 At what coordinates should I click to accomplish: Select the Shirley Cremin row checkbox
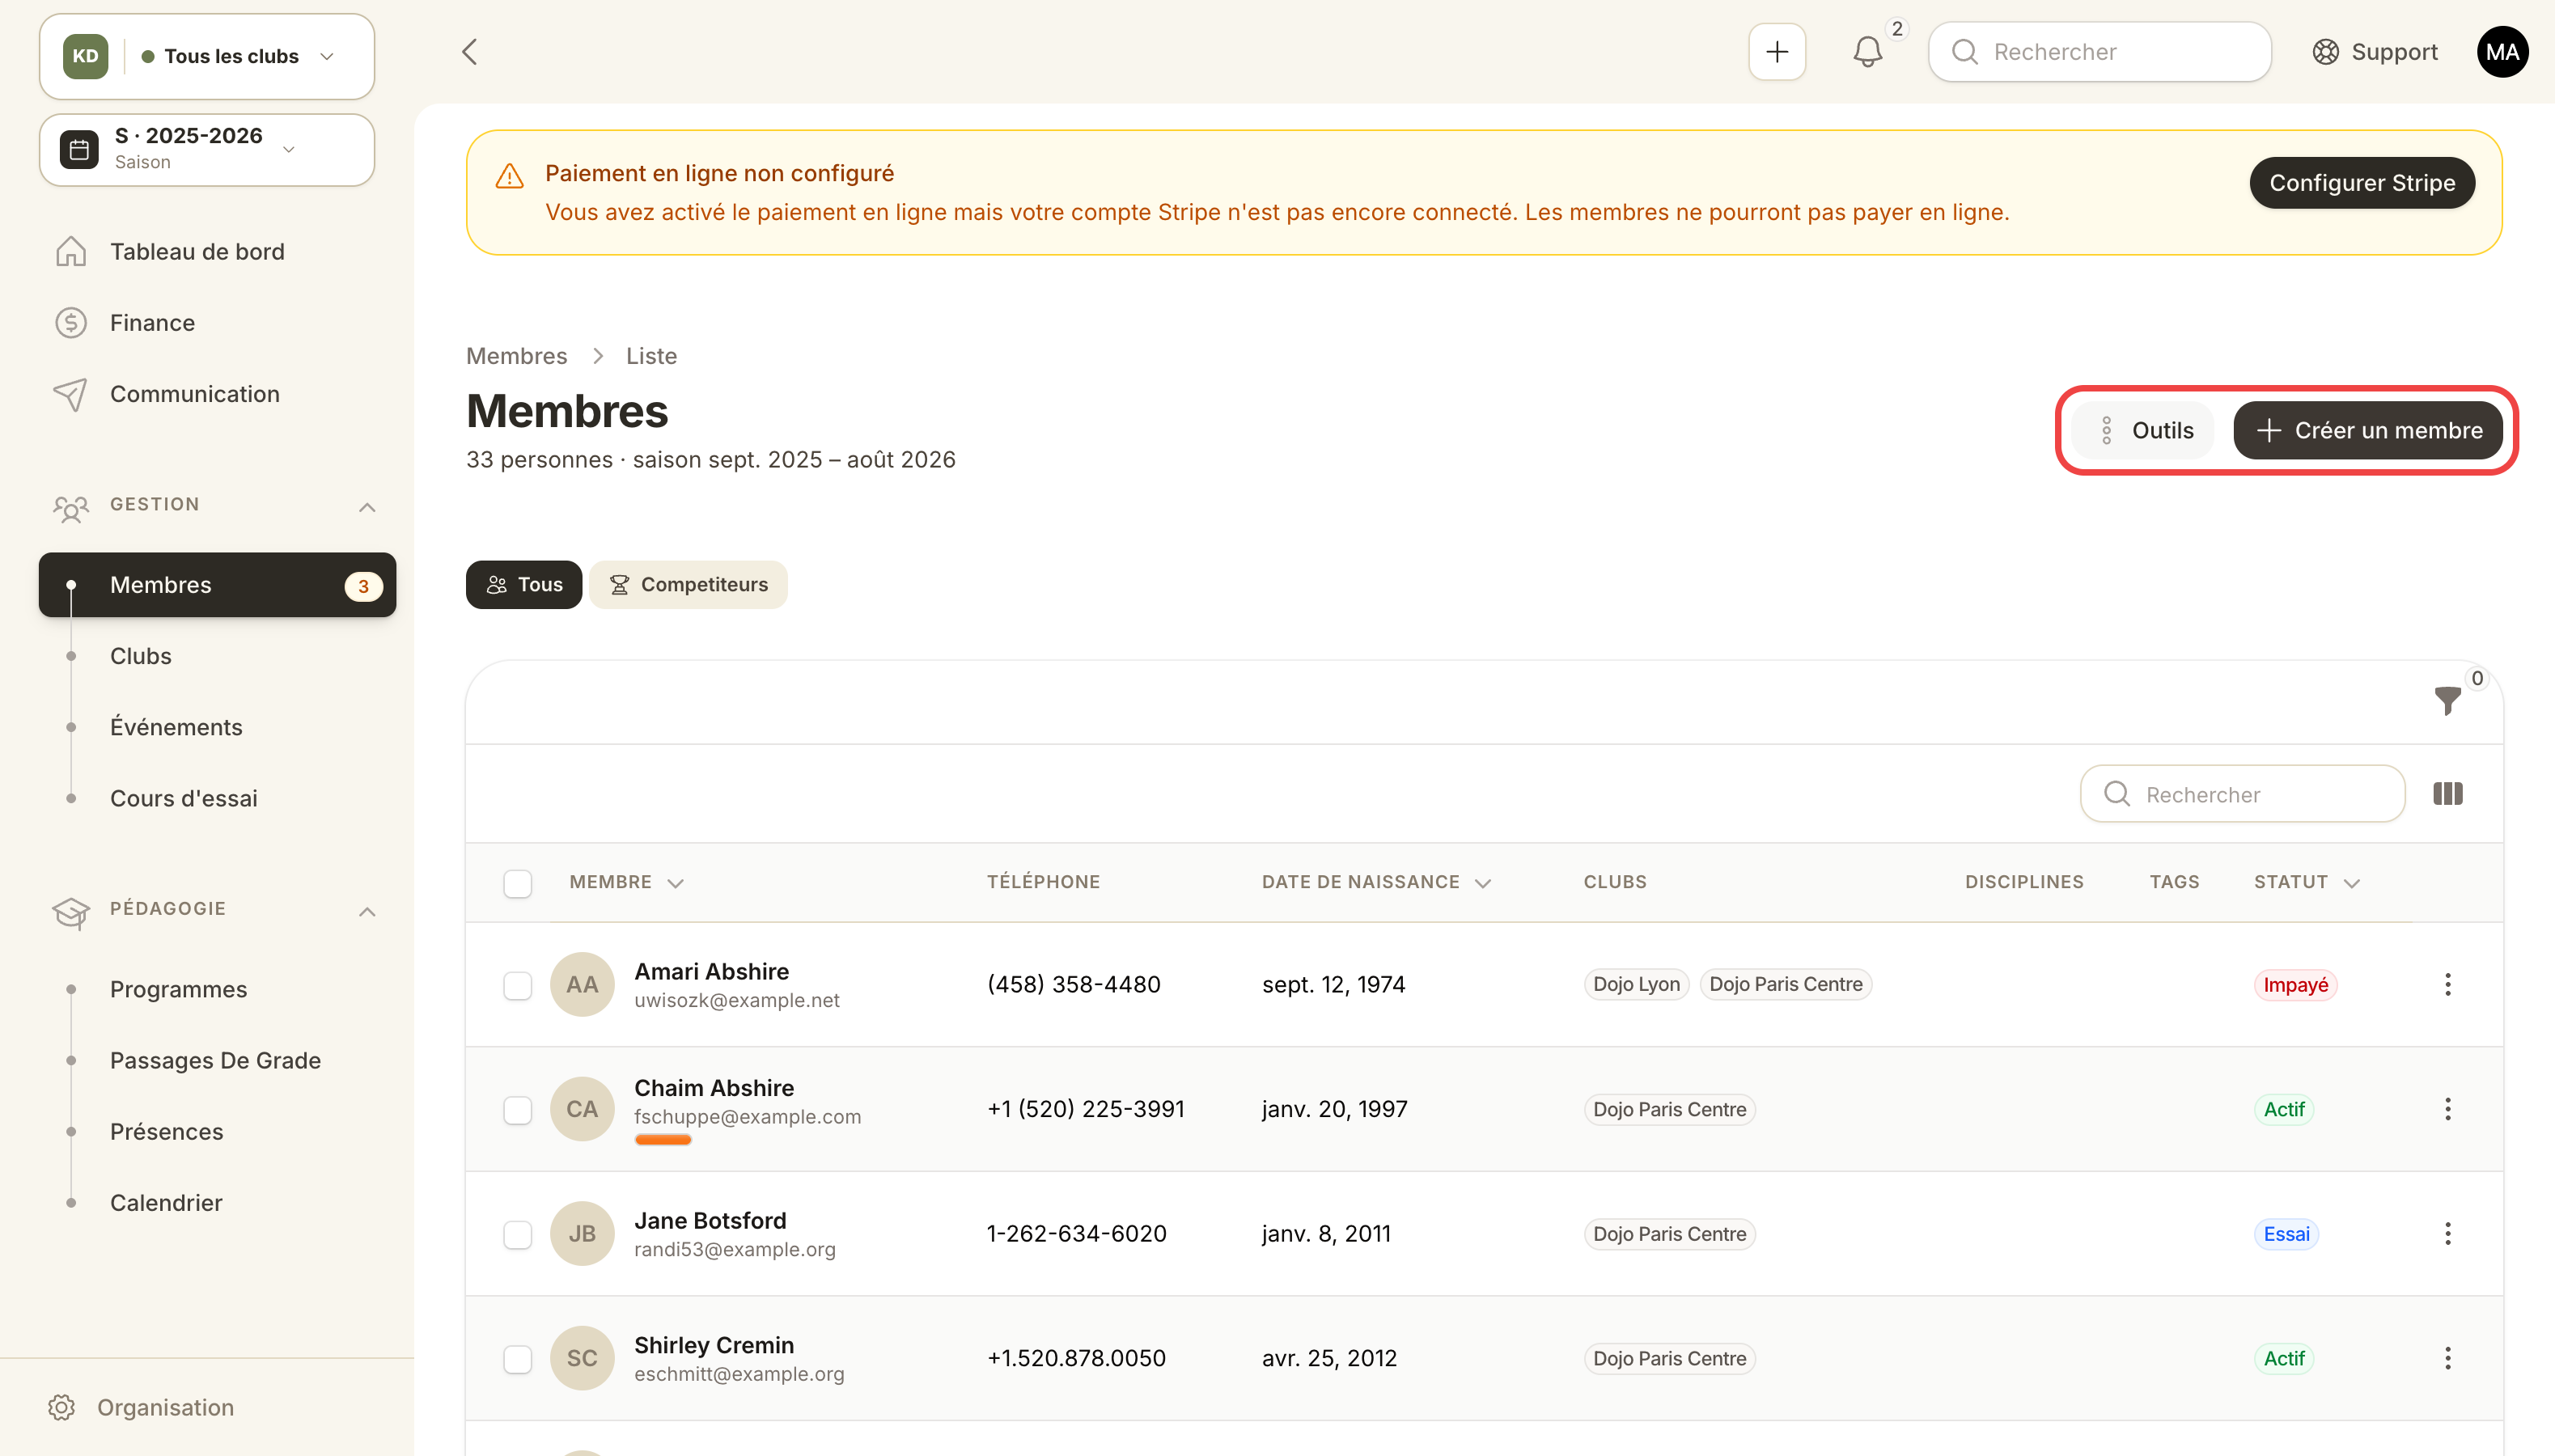click(x=517, y=1359)
